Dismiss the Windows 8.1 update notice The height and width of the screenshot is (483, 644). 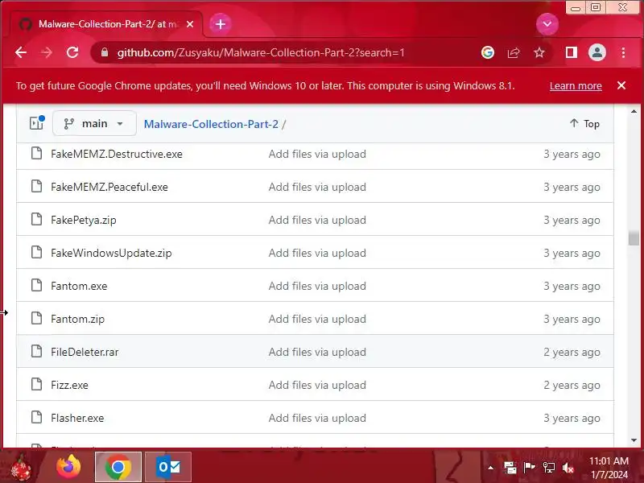point(621,85)
